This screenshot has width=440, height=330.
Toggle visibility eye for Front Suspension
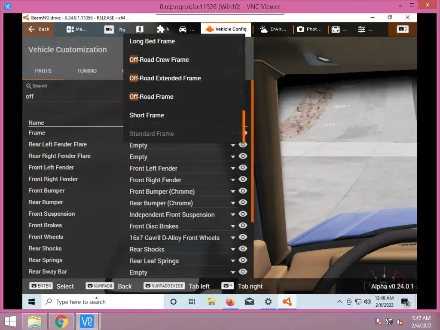243,214
